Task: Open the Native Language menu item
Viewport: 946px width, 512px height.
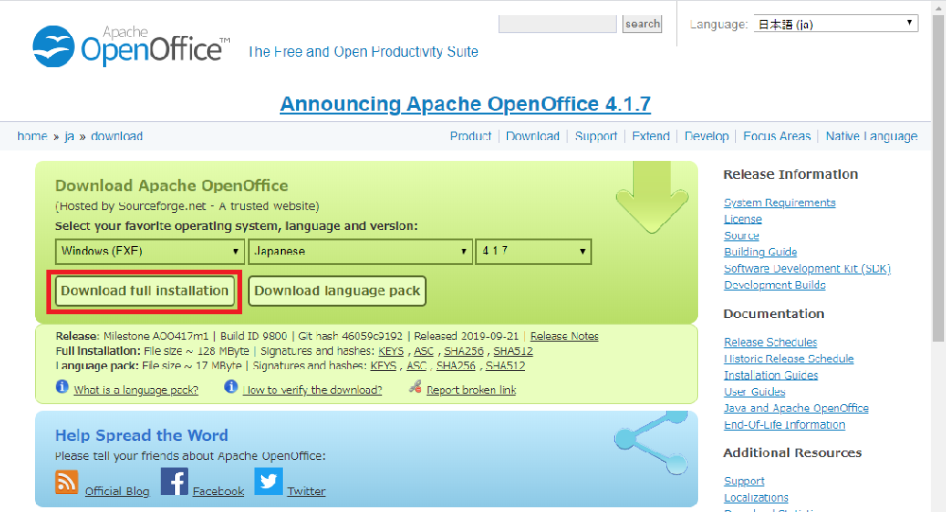Action: (x=871, y=136)
